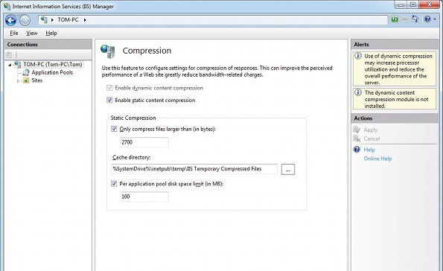The height and width of the screenshot is (271, 443).
Task: Click the greyed Forward navigation arrow
Action: [25, 20]
